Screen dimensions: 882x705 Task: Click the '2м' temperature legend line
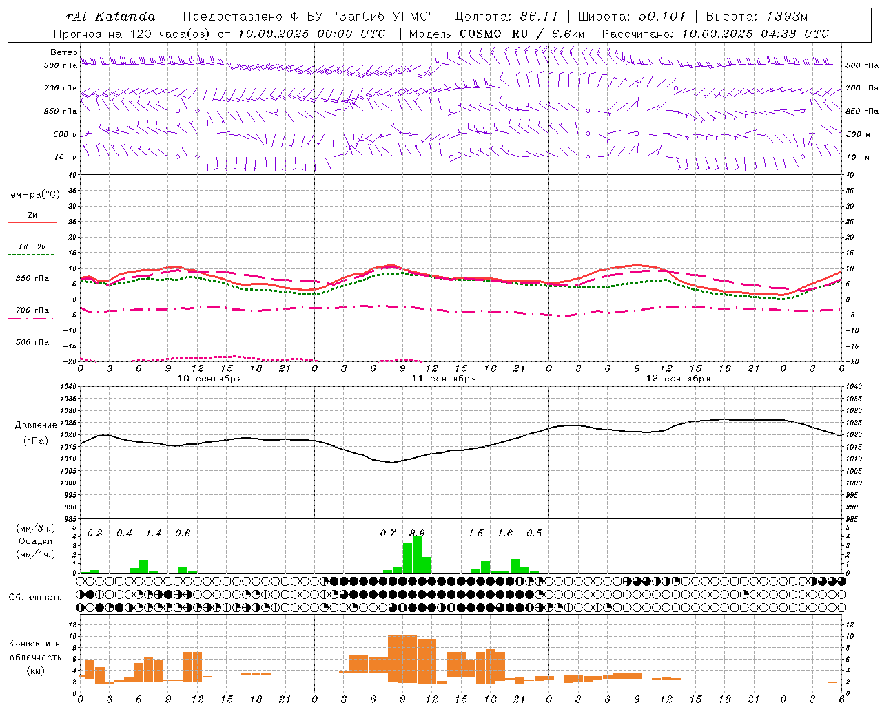coord(32,218)
